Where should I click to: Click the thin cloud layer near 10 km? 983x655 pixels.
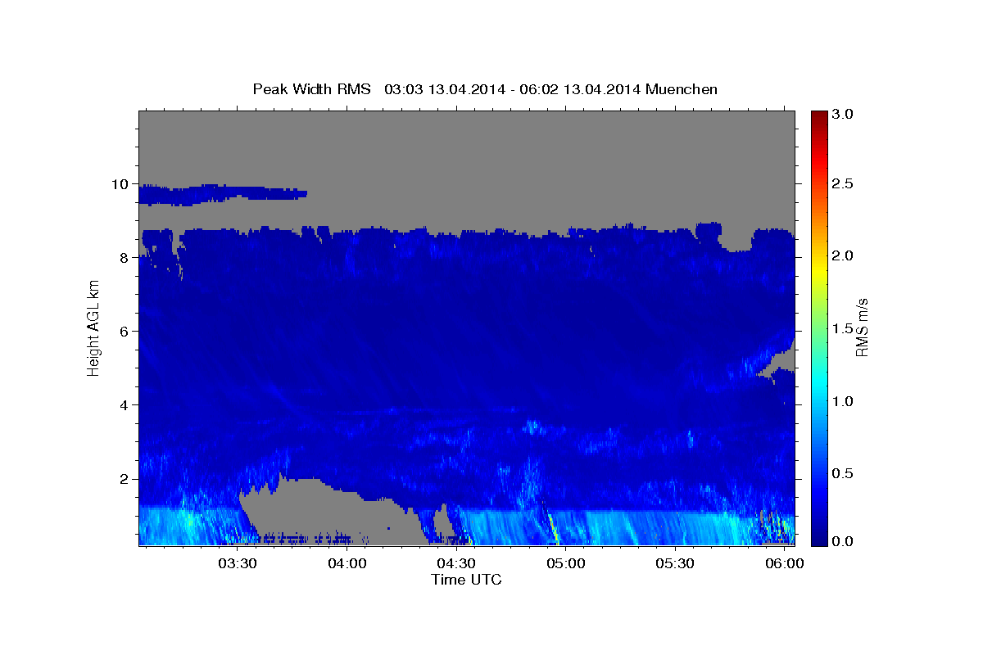tap(223, 194)
